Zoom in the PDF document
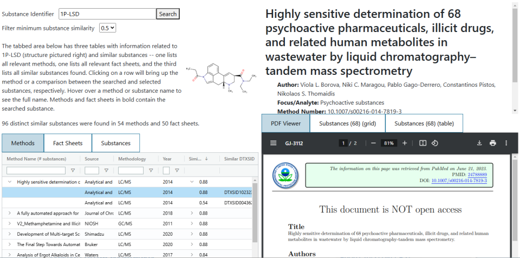 coord(405,143)
